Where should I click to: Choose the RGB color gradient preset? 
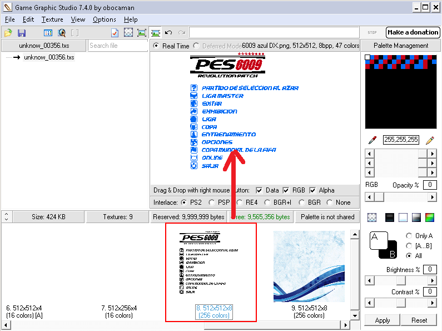click(430, 218)
